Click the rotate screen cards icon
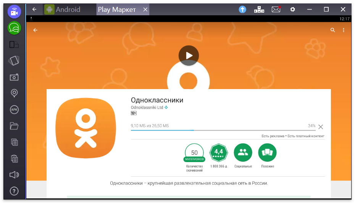The width and height of the screenshot is (355, 203). tap(14, 60)
